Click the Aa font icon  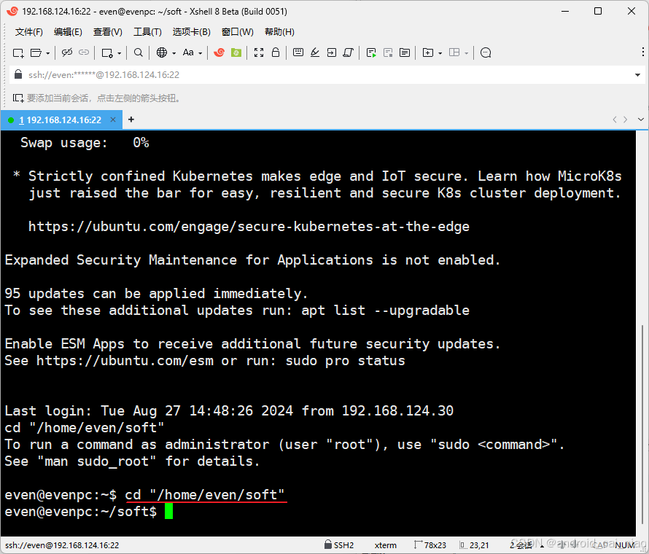pos(188,52)
